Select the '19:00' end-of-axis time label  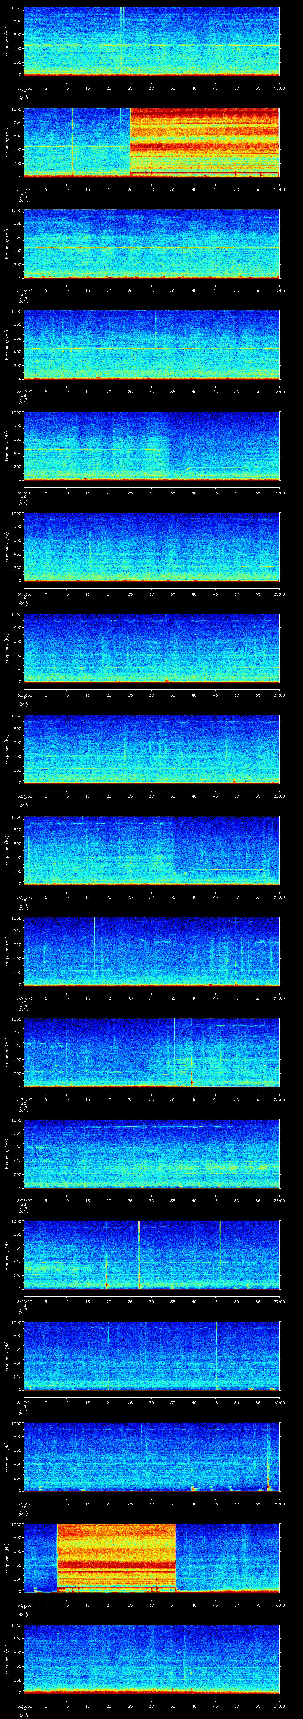click(279, 492)
